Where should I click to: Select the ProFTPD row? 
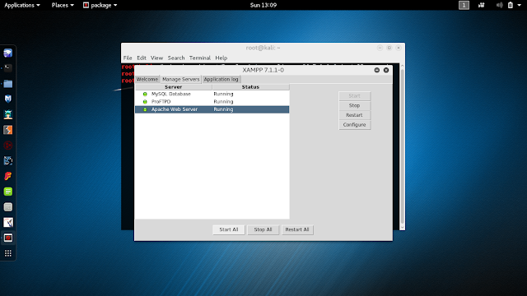click(212, 102)
